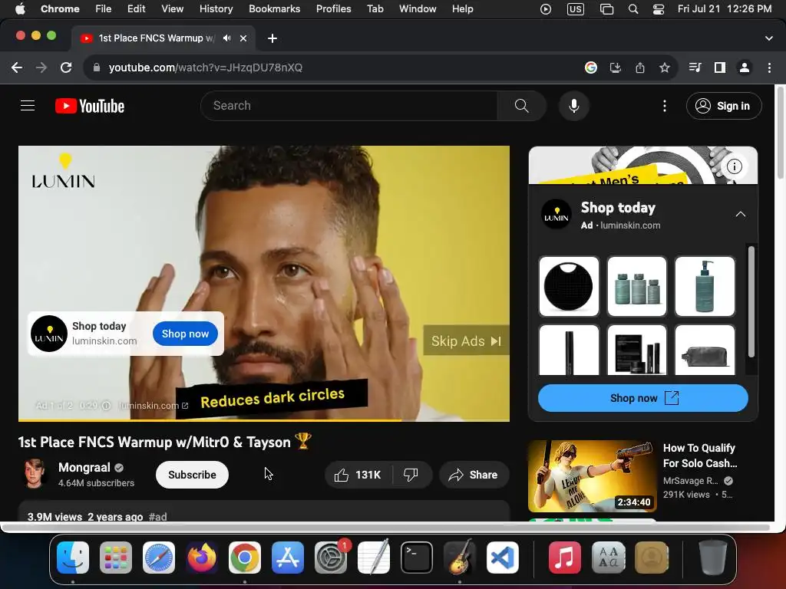
Task: Dislike the video
Action: click(411, 475)
